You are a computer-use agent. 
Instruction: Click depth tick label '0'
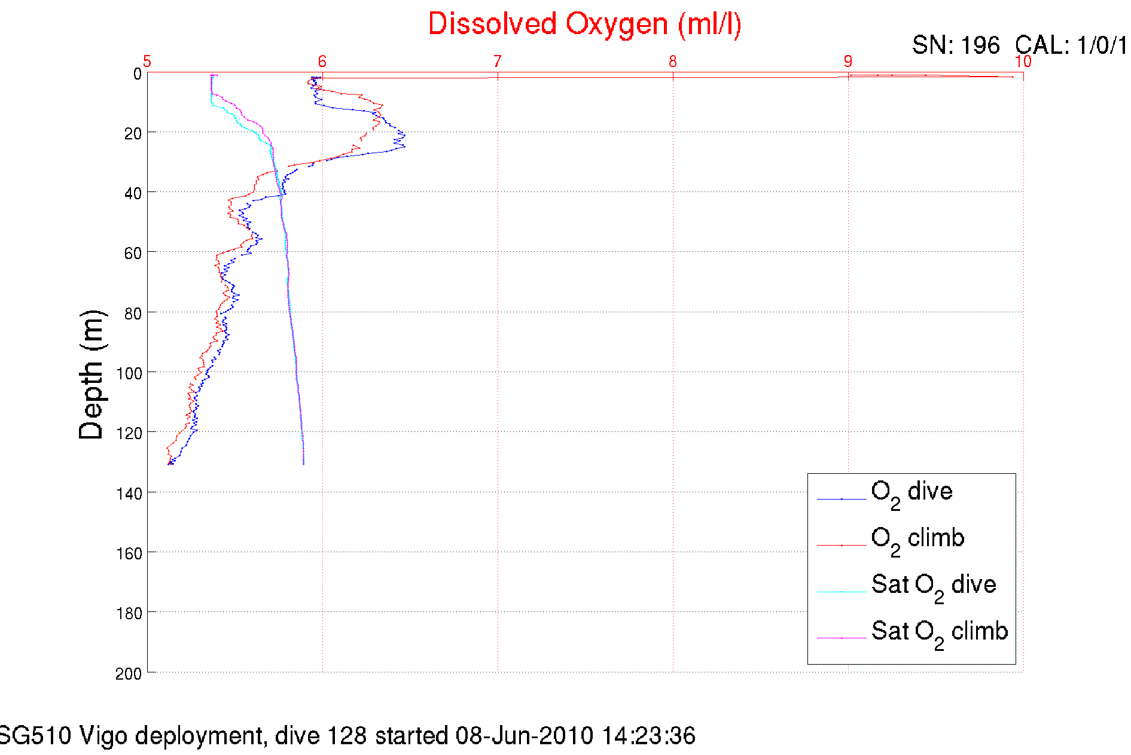pos(138,74)
